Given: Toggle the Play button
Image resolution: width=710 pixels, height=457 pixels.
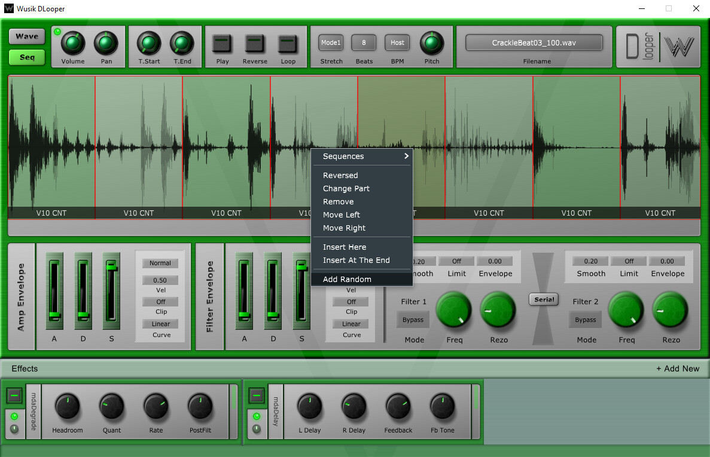Looking at the screenshot, I should click(222, 44).
